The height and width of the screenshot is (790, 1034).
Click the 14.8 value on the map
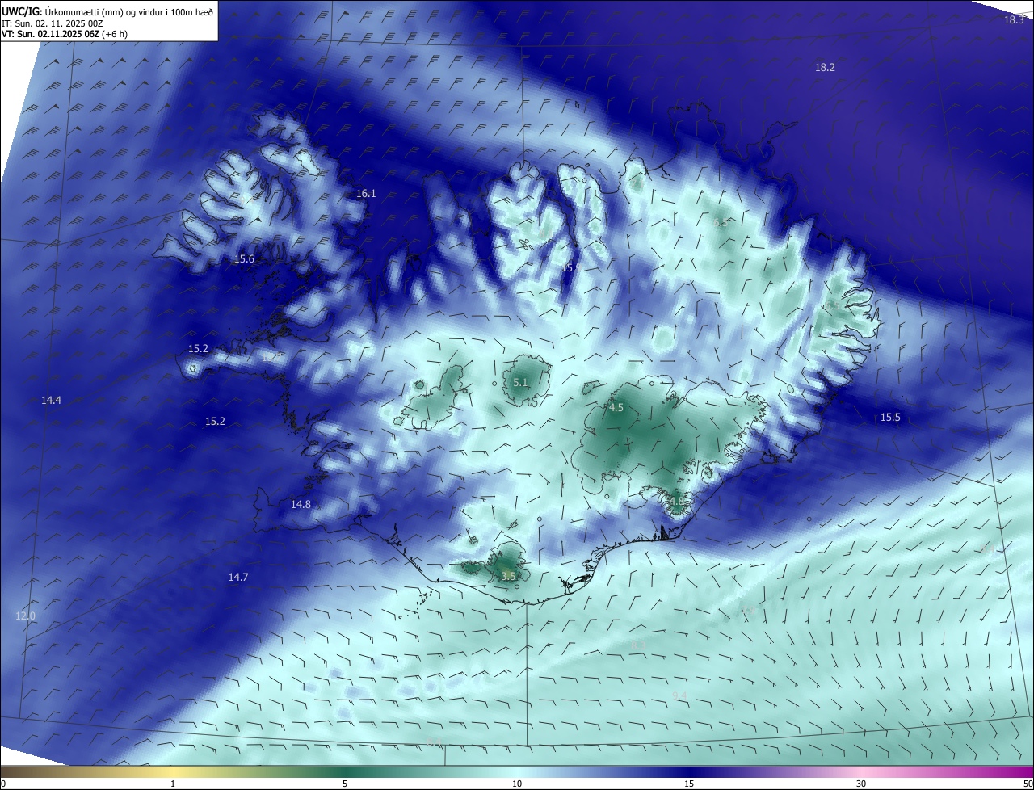tap(301, 504)
